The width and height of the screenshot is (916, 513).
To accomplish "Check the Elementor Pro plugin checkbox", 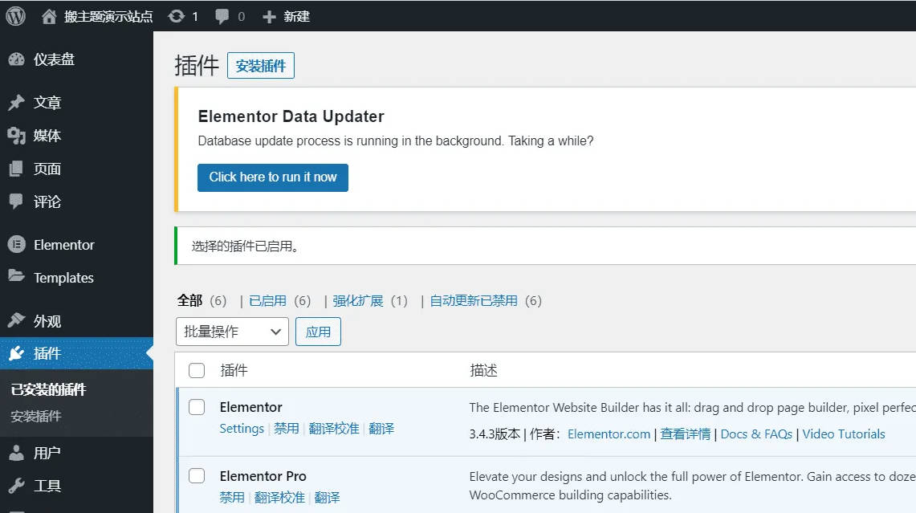I will 197,475.
